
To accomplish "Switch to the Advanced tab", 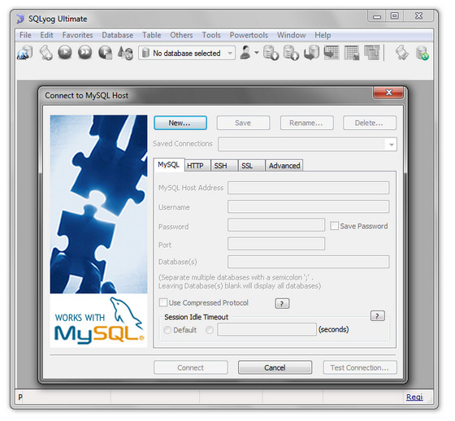I will coord(284,166).
